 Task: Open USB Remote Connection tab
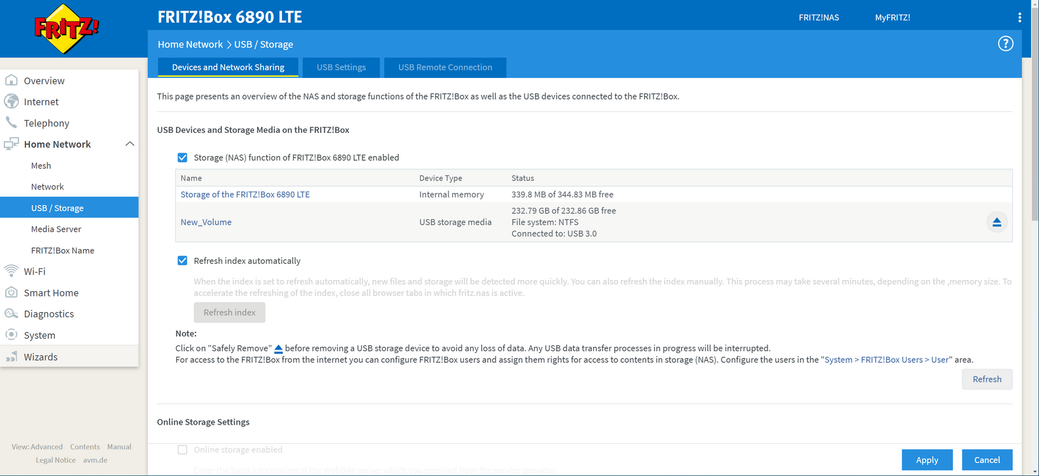[445, 67]
